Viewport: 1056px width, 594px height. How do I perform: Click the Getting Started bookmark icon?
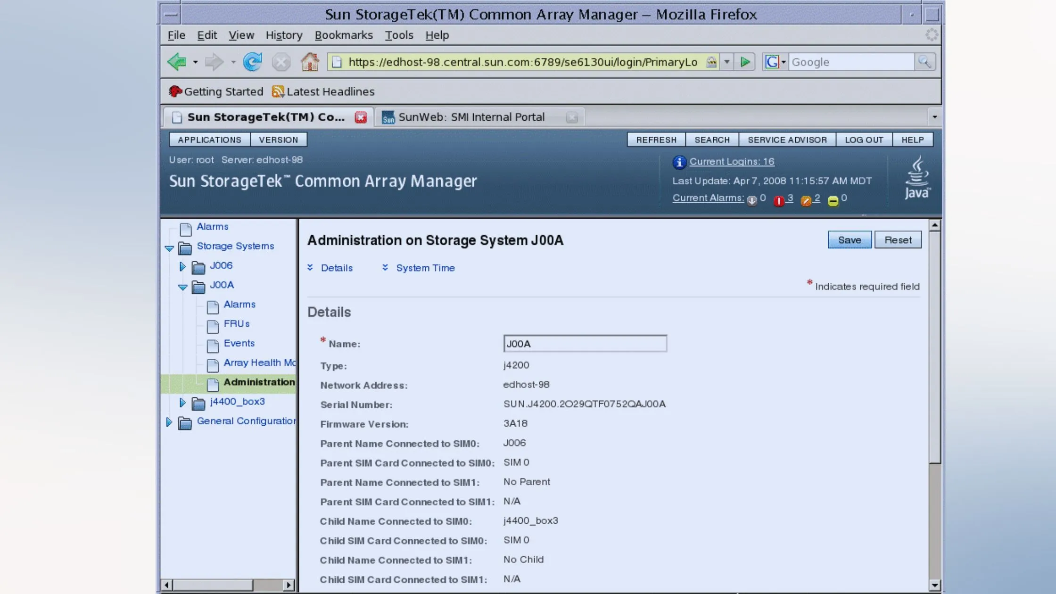(x=175, y=91)
